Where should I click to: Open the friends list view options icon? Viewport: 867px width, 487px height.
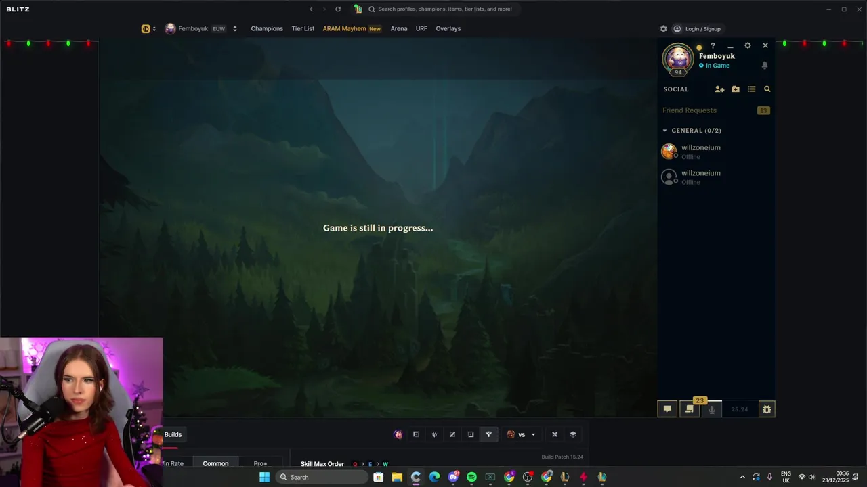coord(751,89)
